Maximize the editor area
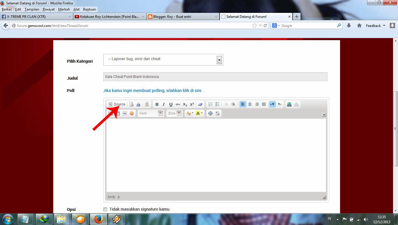The height and width of the screenshot is (225, 398). 210,113
